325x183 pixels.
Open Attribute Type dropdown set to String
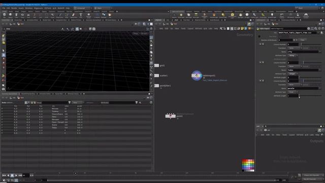pyautogui.click(x=292, y=55)
